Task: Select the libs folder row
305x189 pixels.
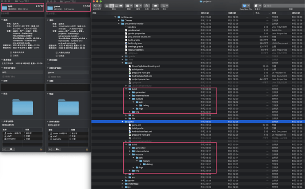Action: tap(198, 119)
